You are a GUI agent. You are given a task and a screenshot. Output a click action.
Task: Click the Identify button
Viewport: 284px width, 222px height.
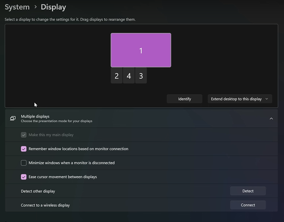(184, 99)
